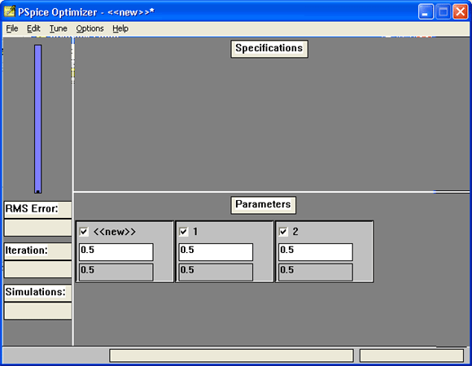Click the PSpice Optimizer window title text
The image size is (472, 366).
[x=86, y=12]
